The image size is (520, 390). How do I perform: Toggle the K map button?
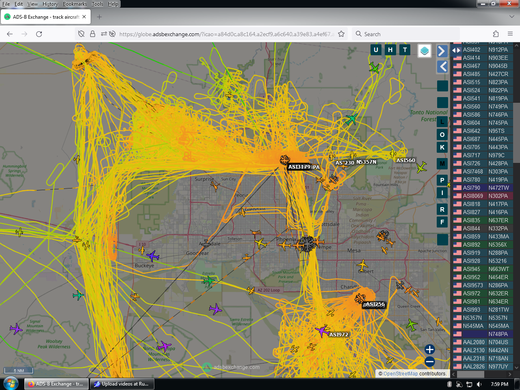point(442,147)
